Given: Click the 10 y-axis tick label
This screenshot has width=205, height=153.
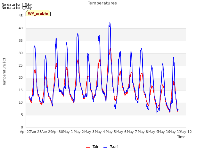Looking at the screenshot, I should pos(20,103).
